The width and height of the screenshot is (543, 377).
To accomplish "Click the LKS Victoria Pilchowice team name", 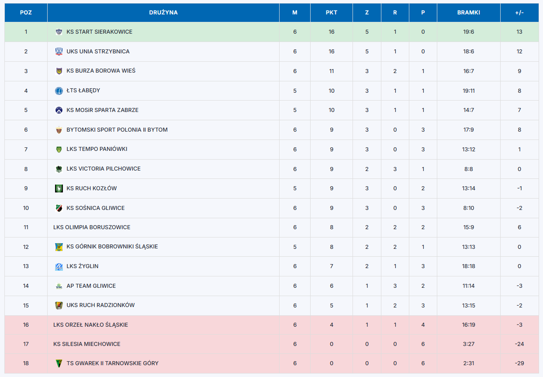I will click(104, 169).
